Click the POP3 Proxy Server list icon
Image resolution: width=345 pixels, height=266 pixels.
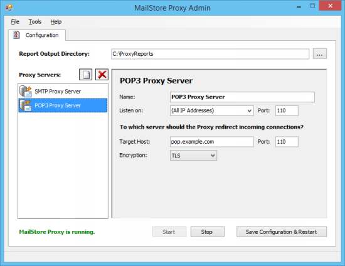[26, 105]
